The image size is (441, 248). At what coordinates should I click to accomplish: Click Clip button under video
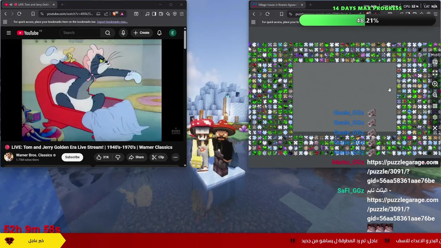(158, 157)
